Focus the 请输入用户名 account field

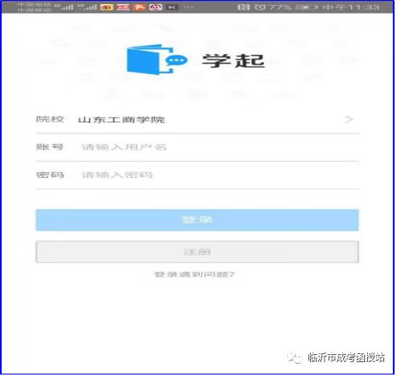tap(198, 147)
